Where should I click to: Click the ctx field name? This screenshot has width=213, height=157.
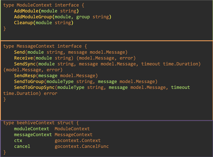click(18, 141)
